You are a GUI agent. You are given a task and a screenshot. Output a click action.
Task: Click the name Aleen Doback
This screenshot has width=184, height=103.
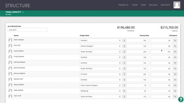tap(19, 40)
